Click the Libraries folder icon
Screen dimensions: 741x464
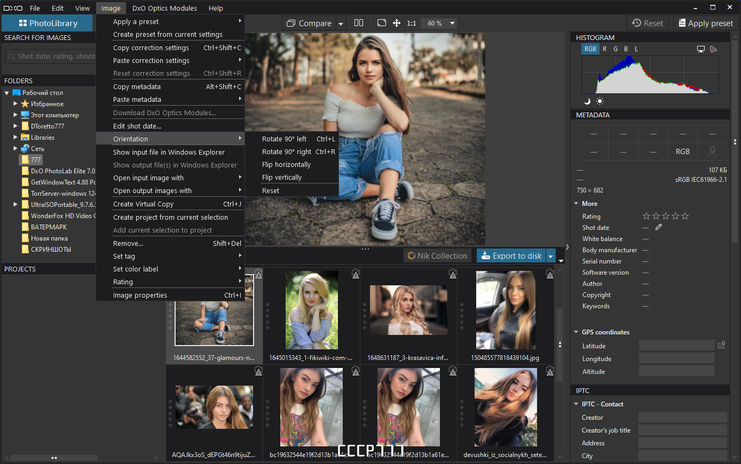click(25, 137)
